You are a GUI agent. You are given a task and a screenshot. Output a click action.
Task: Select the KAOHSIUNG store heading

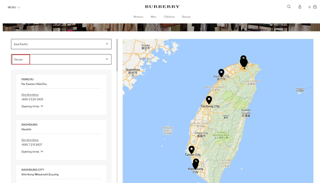[x=29, y=124]
